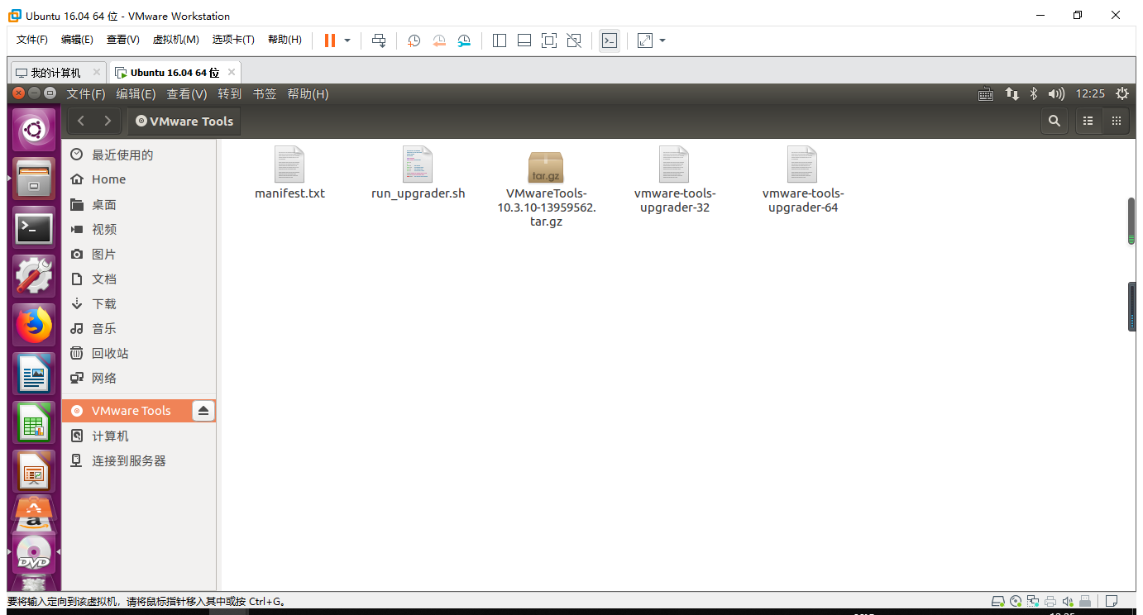Launch LibreOffice Calc from the dock
This screenshot has height=615, width=1143.
click(34, 422)
